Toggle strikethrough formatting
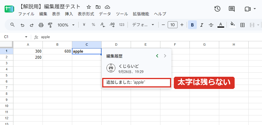262x125 pixels. pyautogui.click(x=211, y=25)
